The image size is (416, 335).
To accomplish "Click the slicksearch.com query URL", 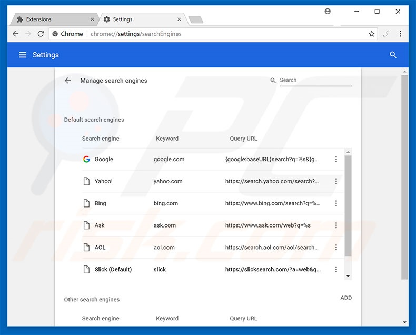I will click(x=273, y=270).
